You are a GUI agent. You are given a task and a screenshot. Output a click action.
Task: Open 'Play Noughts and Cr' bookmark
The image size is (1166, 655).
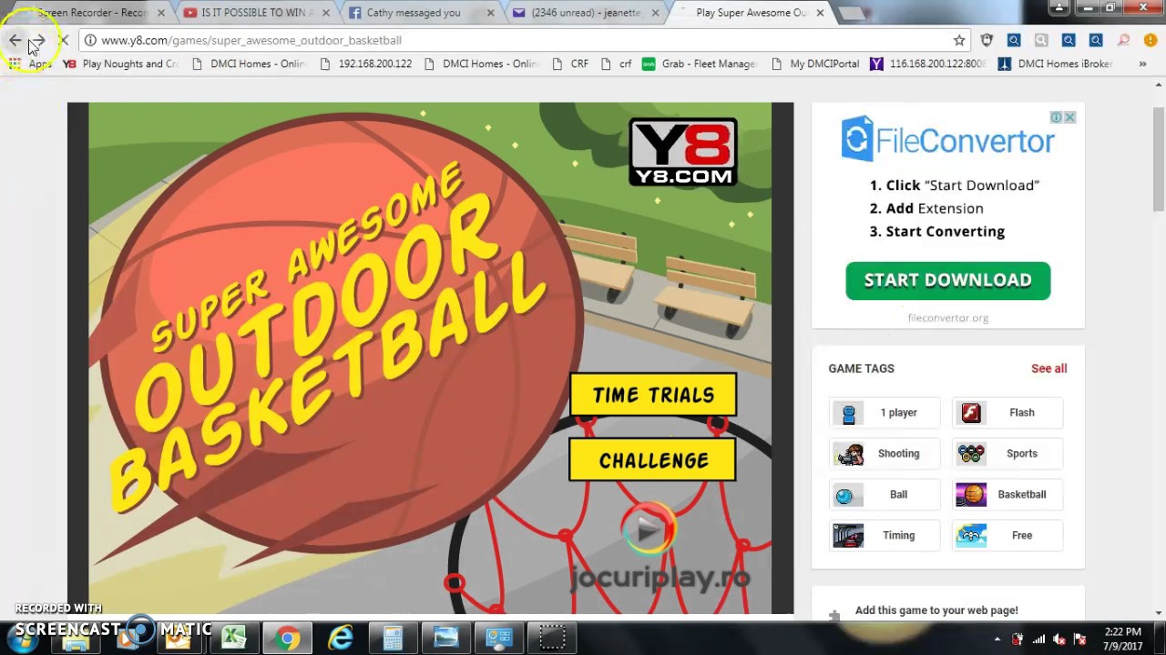point(120,64)
